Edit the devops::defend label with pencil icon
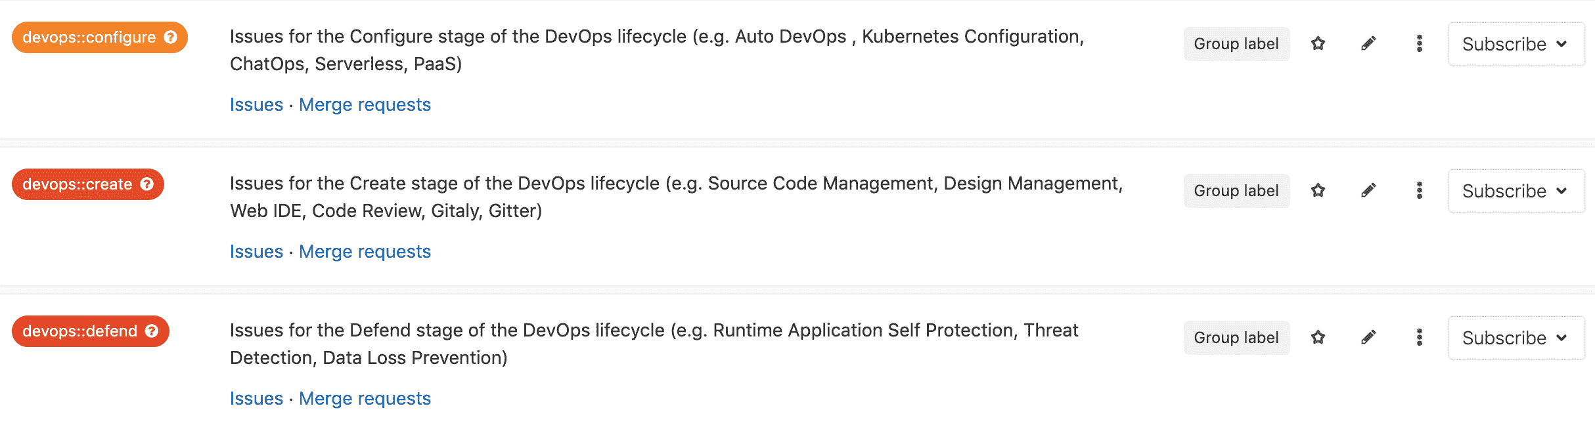1595x427 pixels. coord(1368,338)
